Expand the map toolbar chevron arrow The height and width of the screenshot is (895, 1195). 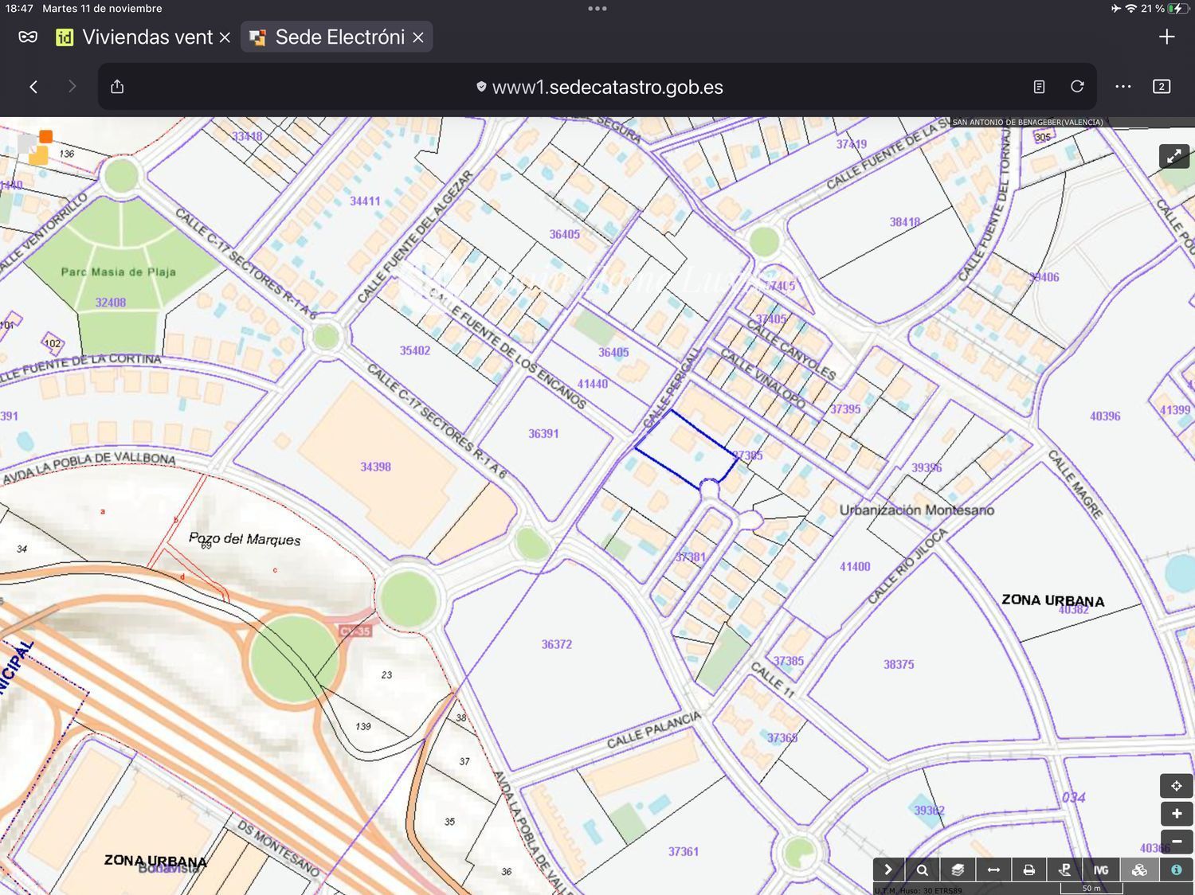point(888,870)
